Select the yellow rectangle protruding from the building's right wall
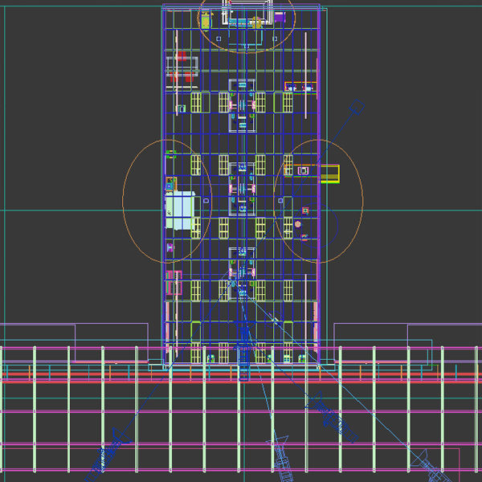This screenshot has width=482, height=482. point(329,174)
